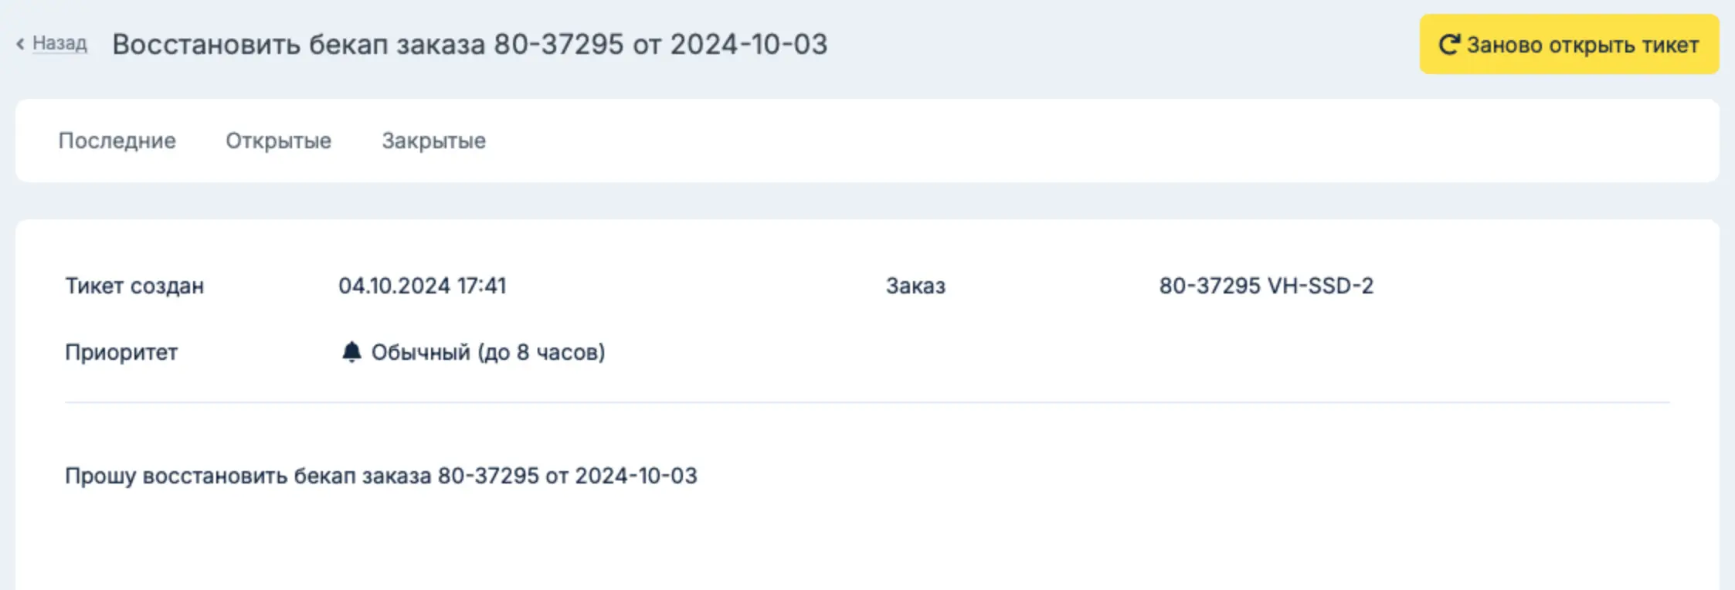This screenshot has height=590, width=1735.
Task: Click the priority bell icon
Action: pyautogui.click(x=351, y=351)
